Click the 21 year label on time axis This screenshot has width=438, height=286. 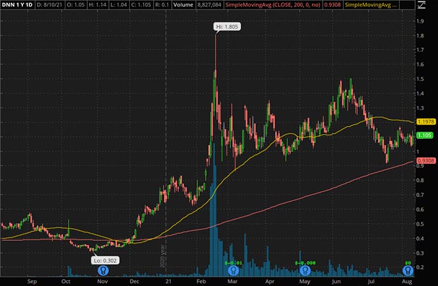coord(168,282)
